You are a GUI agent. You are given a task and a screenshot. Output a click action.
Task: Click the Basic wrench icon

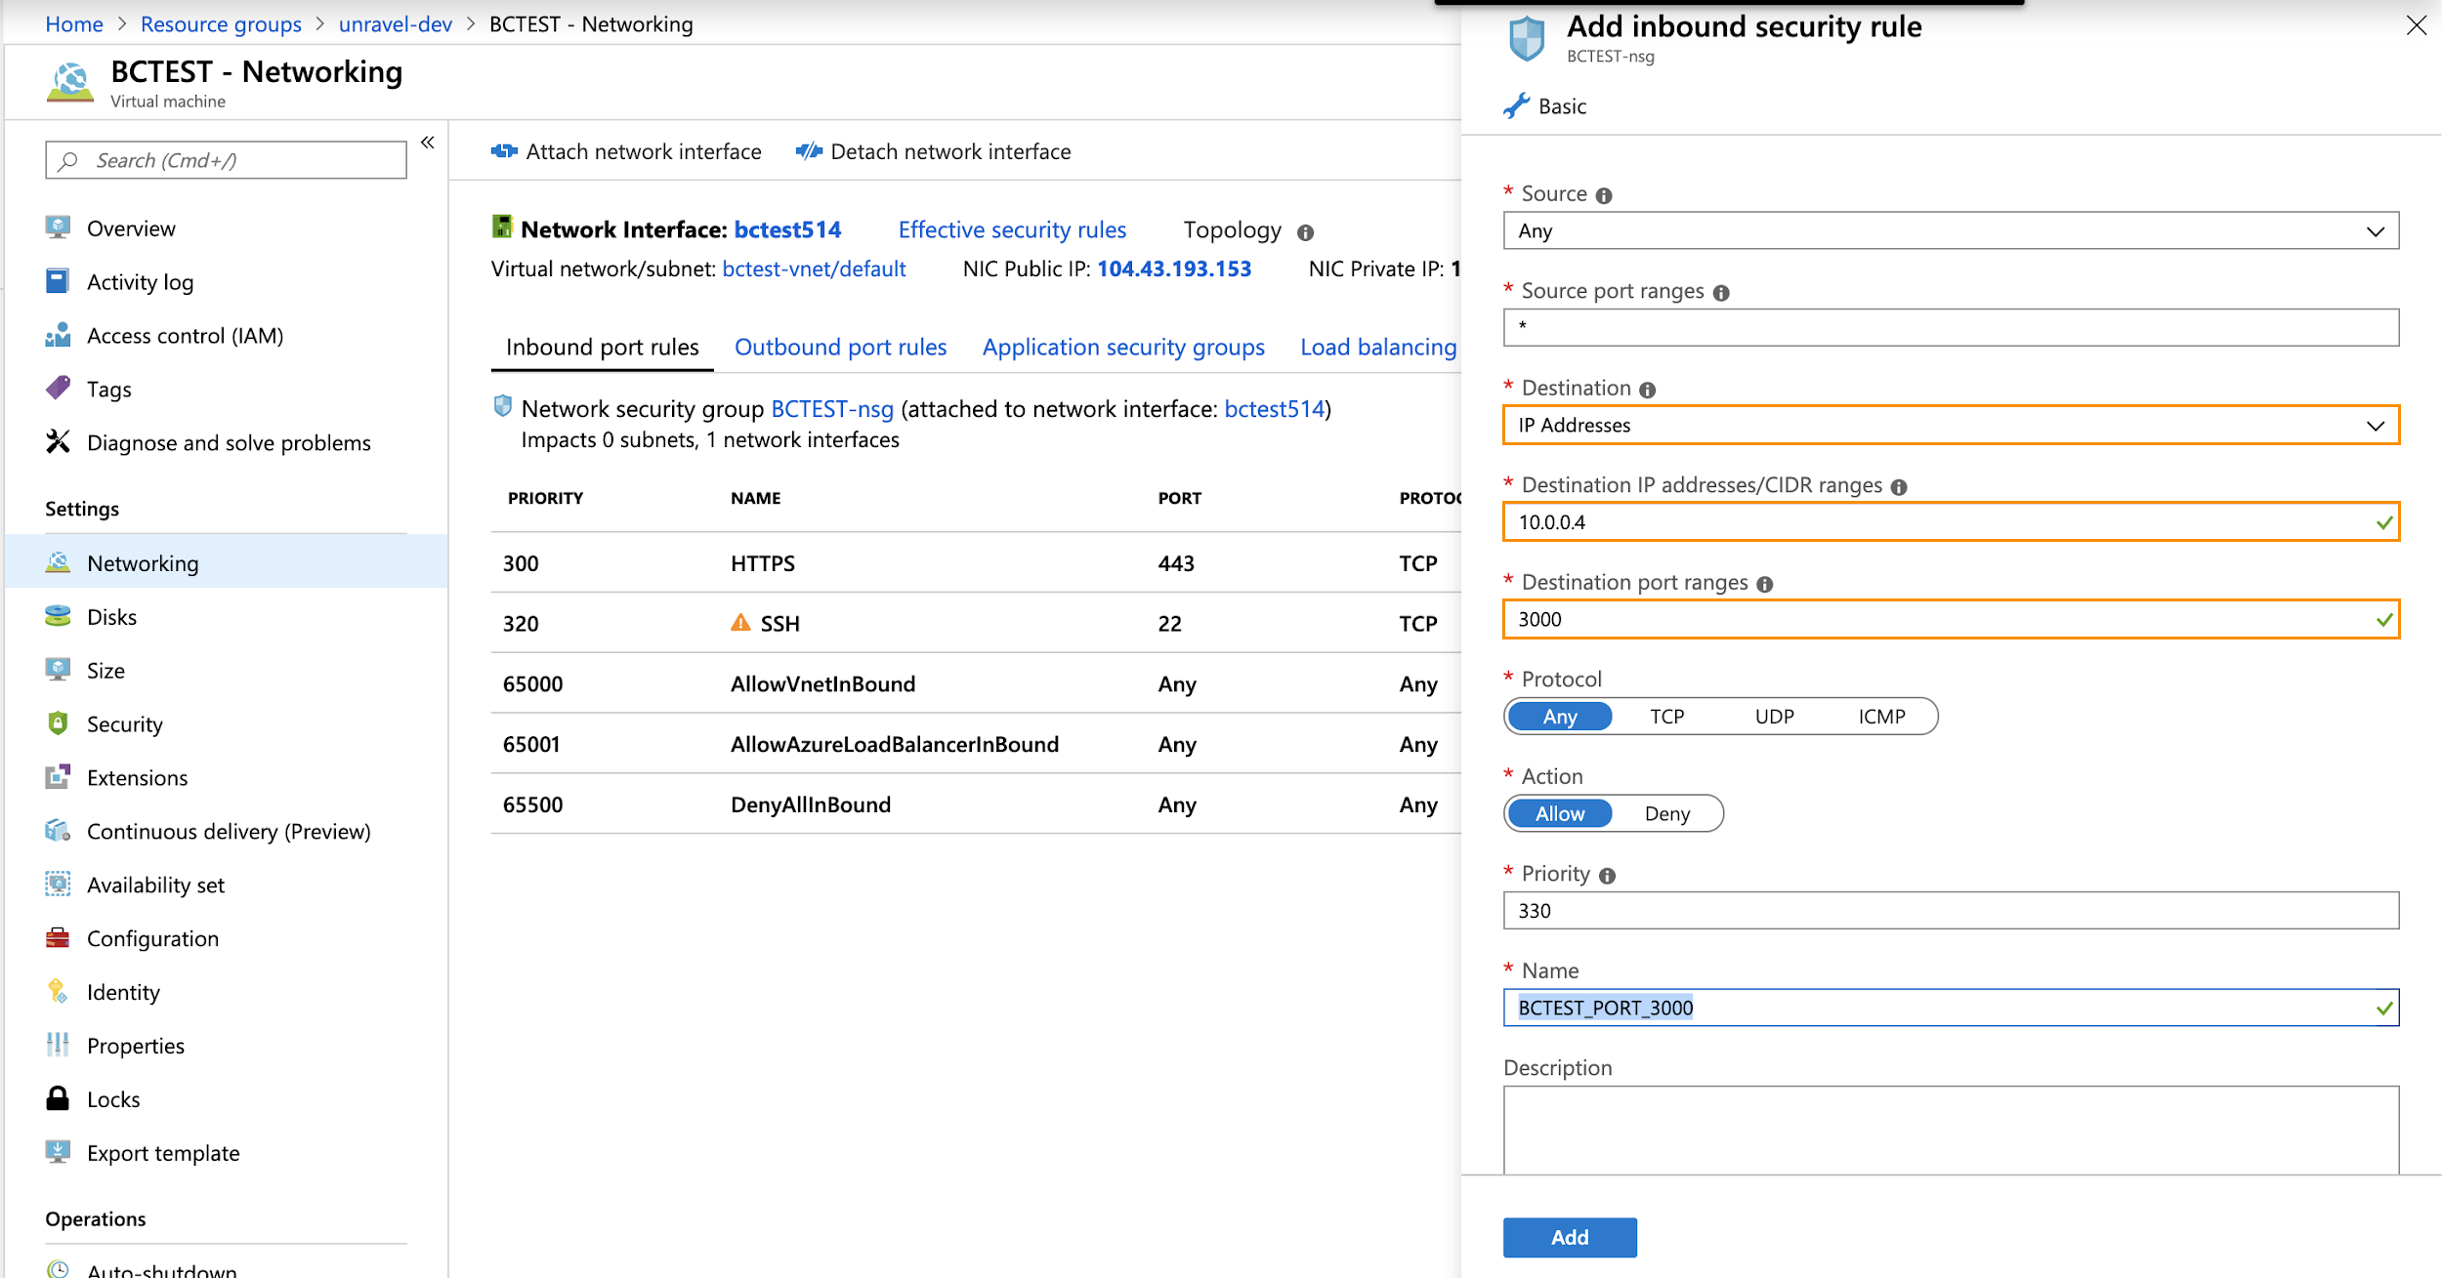1516,105
